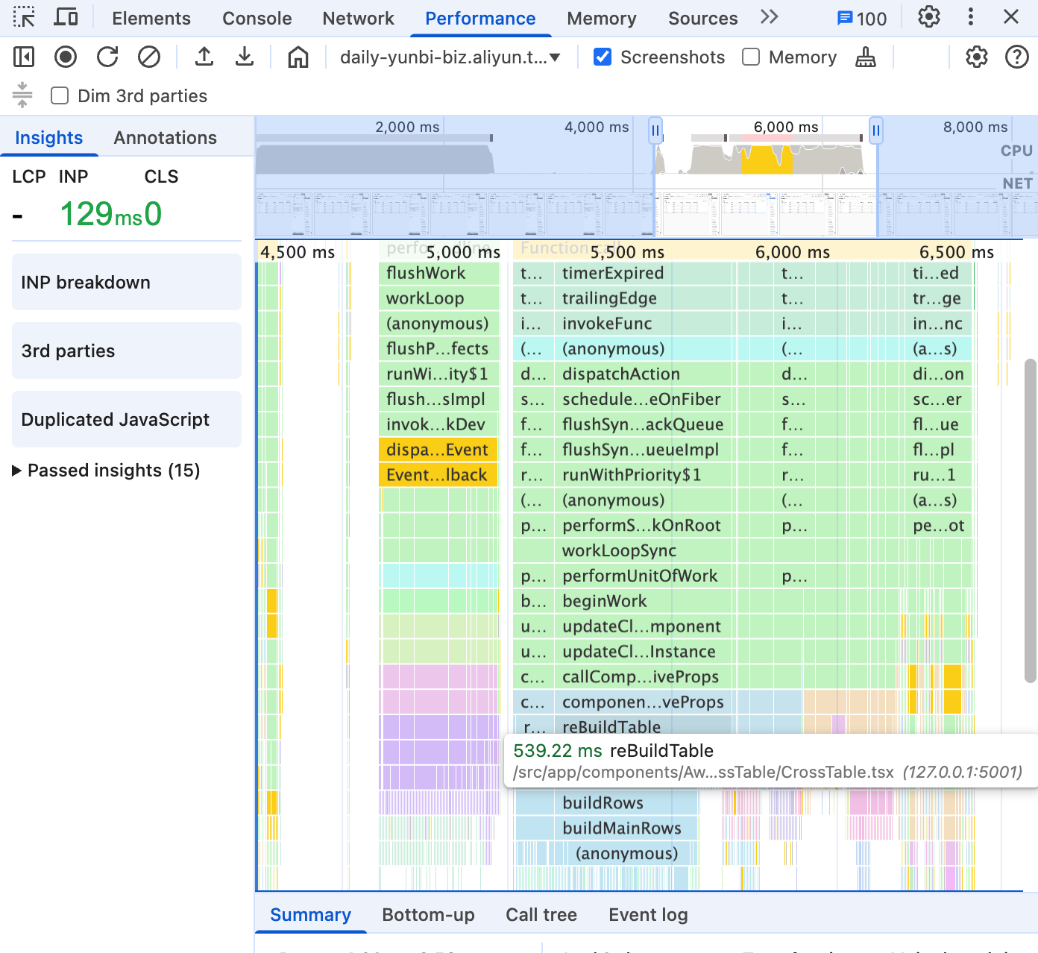The height and width of the screenshot is (953, 1038).
Task: Start recording with the Record button
Action: pos(66,57)
